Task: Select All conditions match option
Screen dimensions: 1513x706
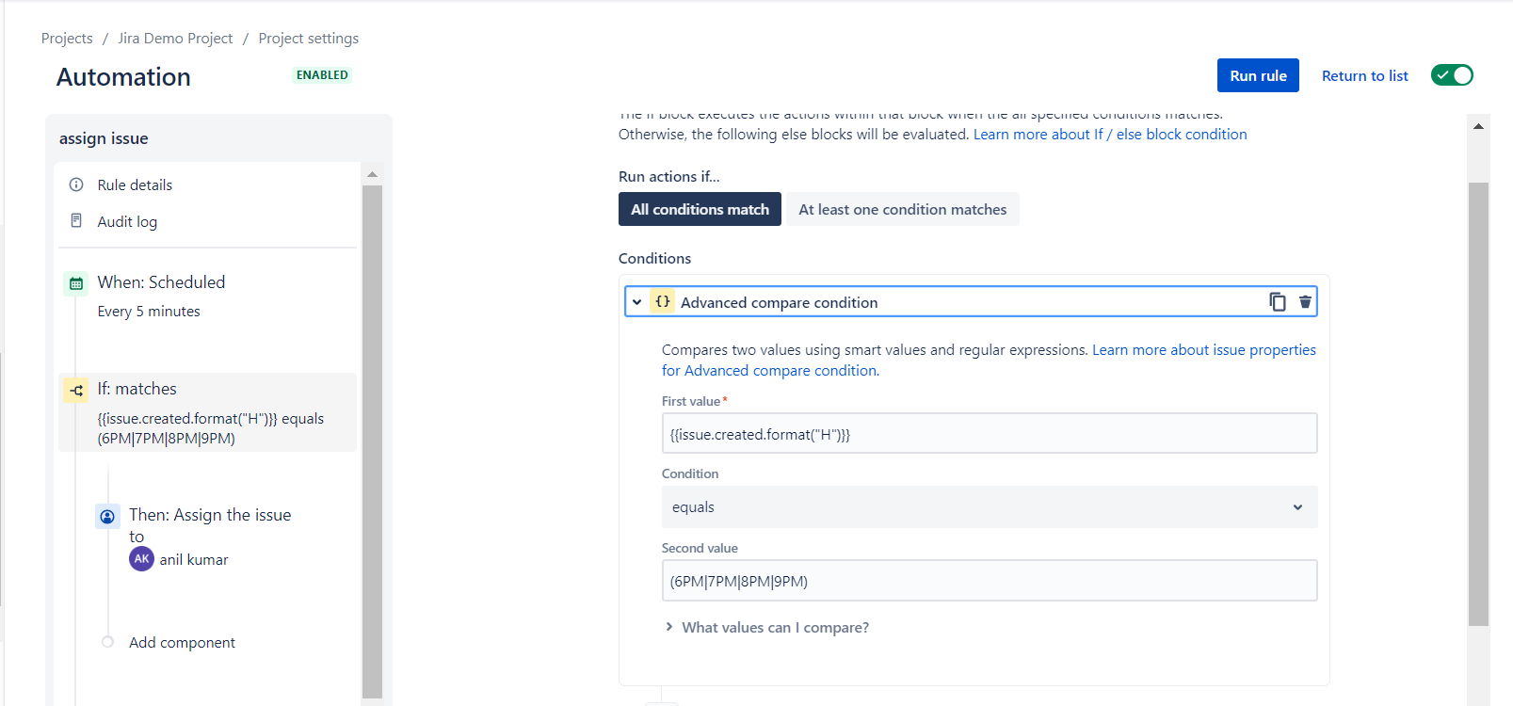Action: coord(700,209)
